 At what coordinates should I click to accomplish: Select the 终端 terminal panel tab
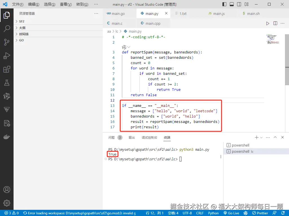tap(167, 137)
